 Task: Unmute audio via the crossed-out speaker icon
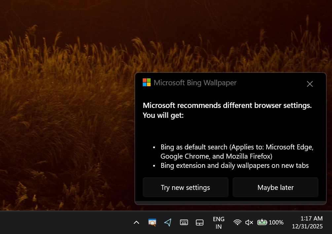[249, 222]
